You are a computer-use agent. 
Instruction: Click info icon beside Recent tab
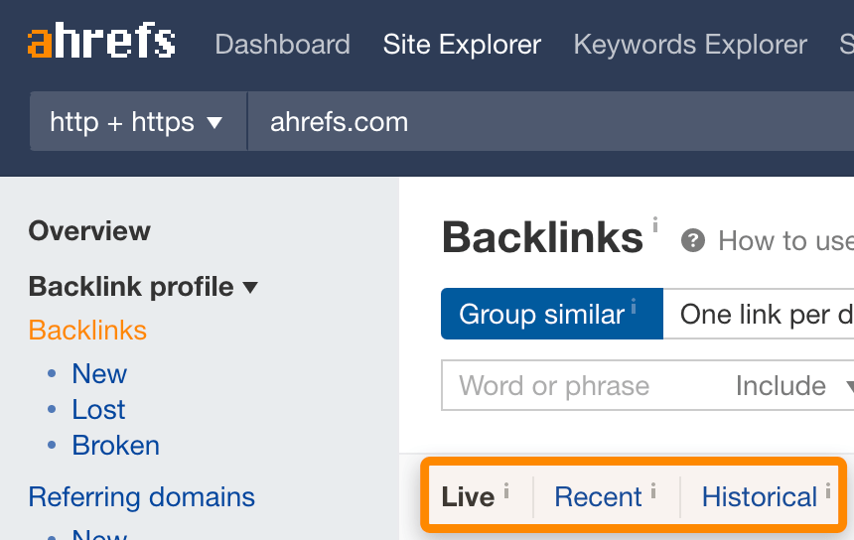coord(653,488)
